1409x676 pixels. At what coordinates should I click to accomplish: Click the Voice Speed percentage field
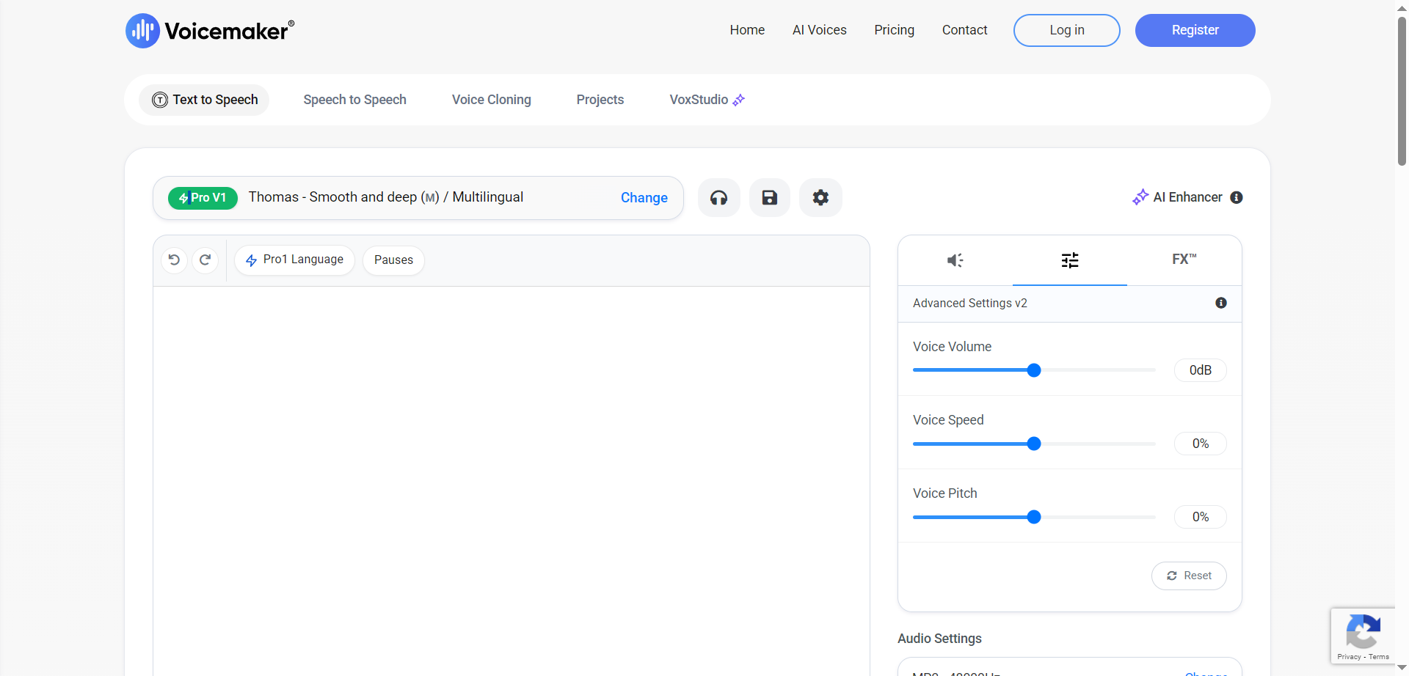1201,444
